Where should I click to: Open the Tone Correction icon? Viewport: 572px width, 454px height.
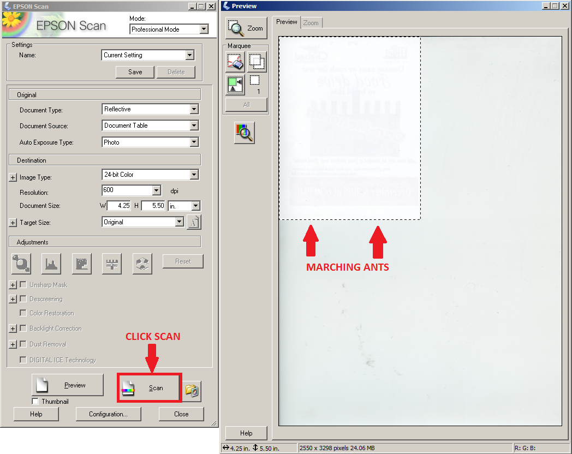(x=82, y=263)
